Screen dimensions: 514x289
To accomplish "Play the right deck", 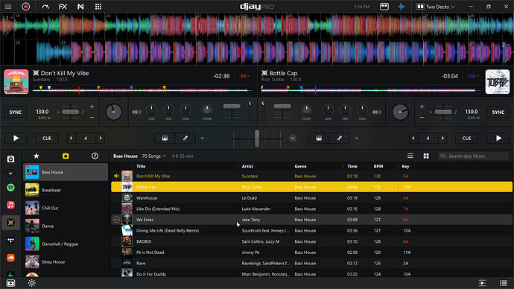I will (x=498, y=139).
